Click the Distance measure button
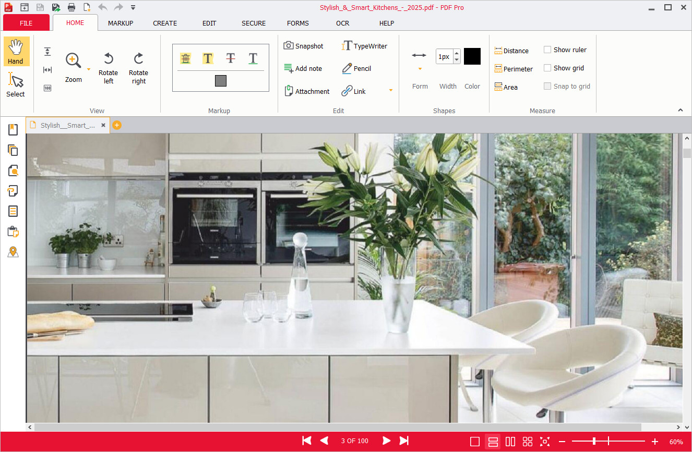692x452 pixels. pyautogui.click(x=511, y=51)
